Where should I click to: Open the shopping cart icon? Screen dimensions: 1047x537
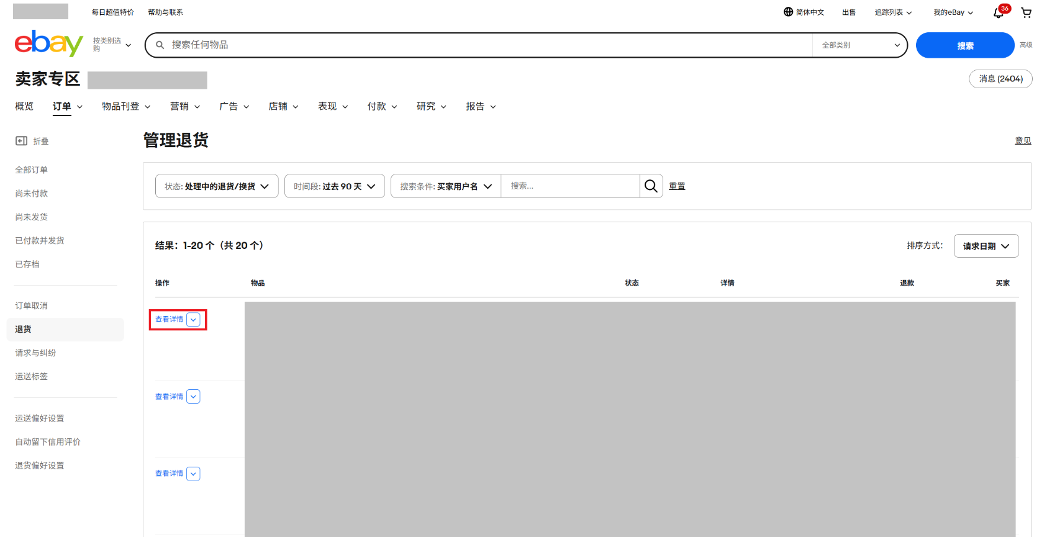pyautogui.click(x=1027, y=12)
